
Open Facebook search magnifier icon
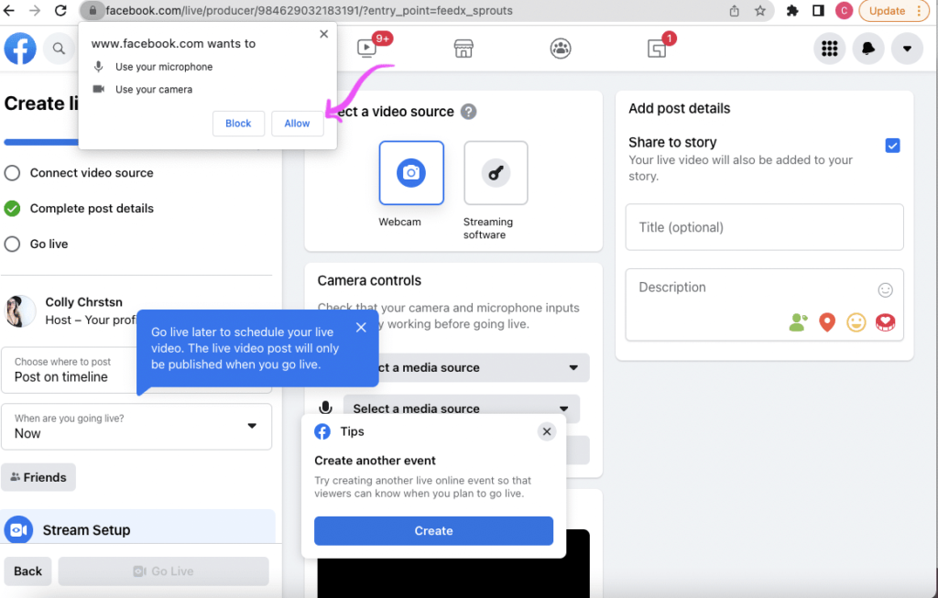(59, 49)
